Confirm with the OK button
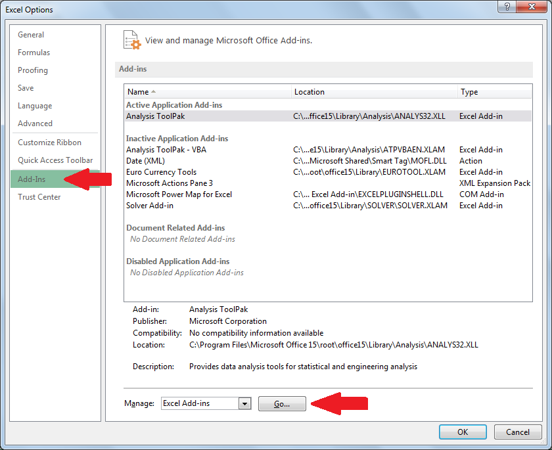This screenshot has width=552, height=450. 463,432
